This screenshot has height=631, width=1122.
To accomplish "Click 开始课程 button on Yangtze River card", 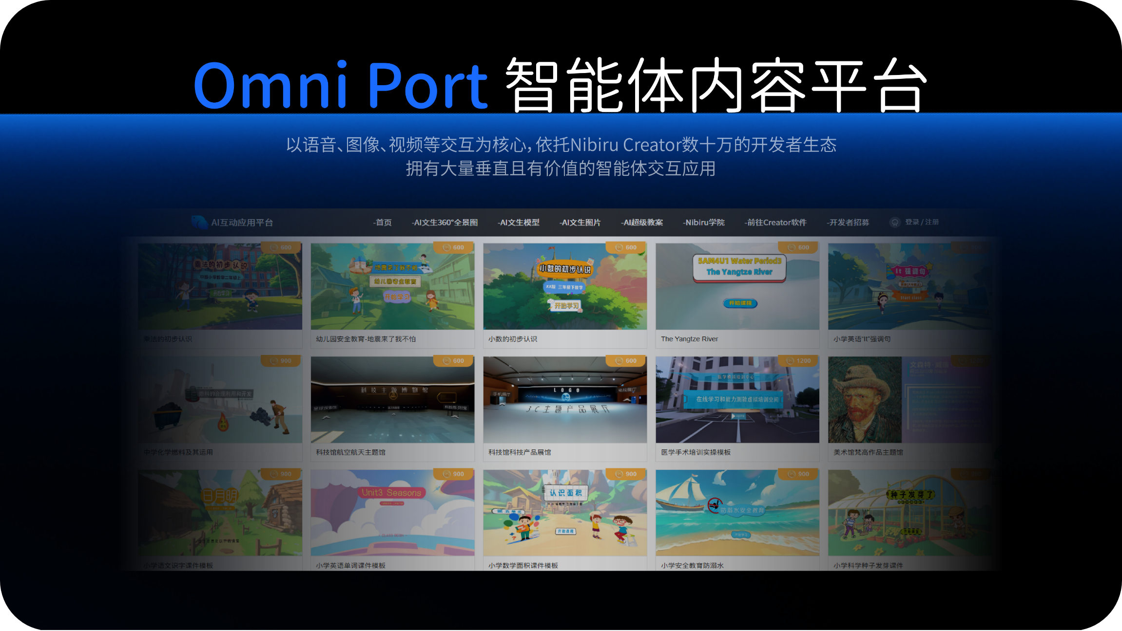I will click(x=740, y=303).
